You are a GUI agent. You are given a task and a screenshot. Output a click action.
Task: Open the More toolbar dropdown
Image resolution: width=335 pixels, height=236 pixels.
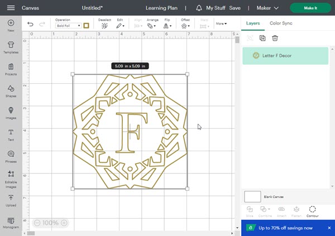(221, 23)
